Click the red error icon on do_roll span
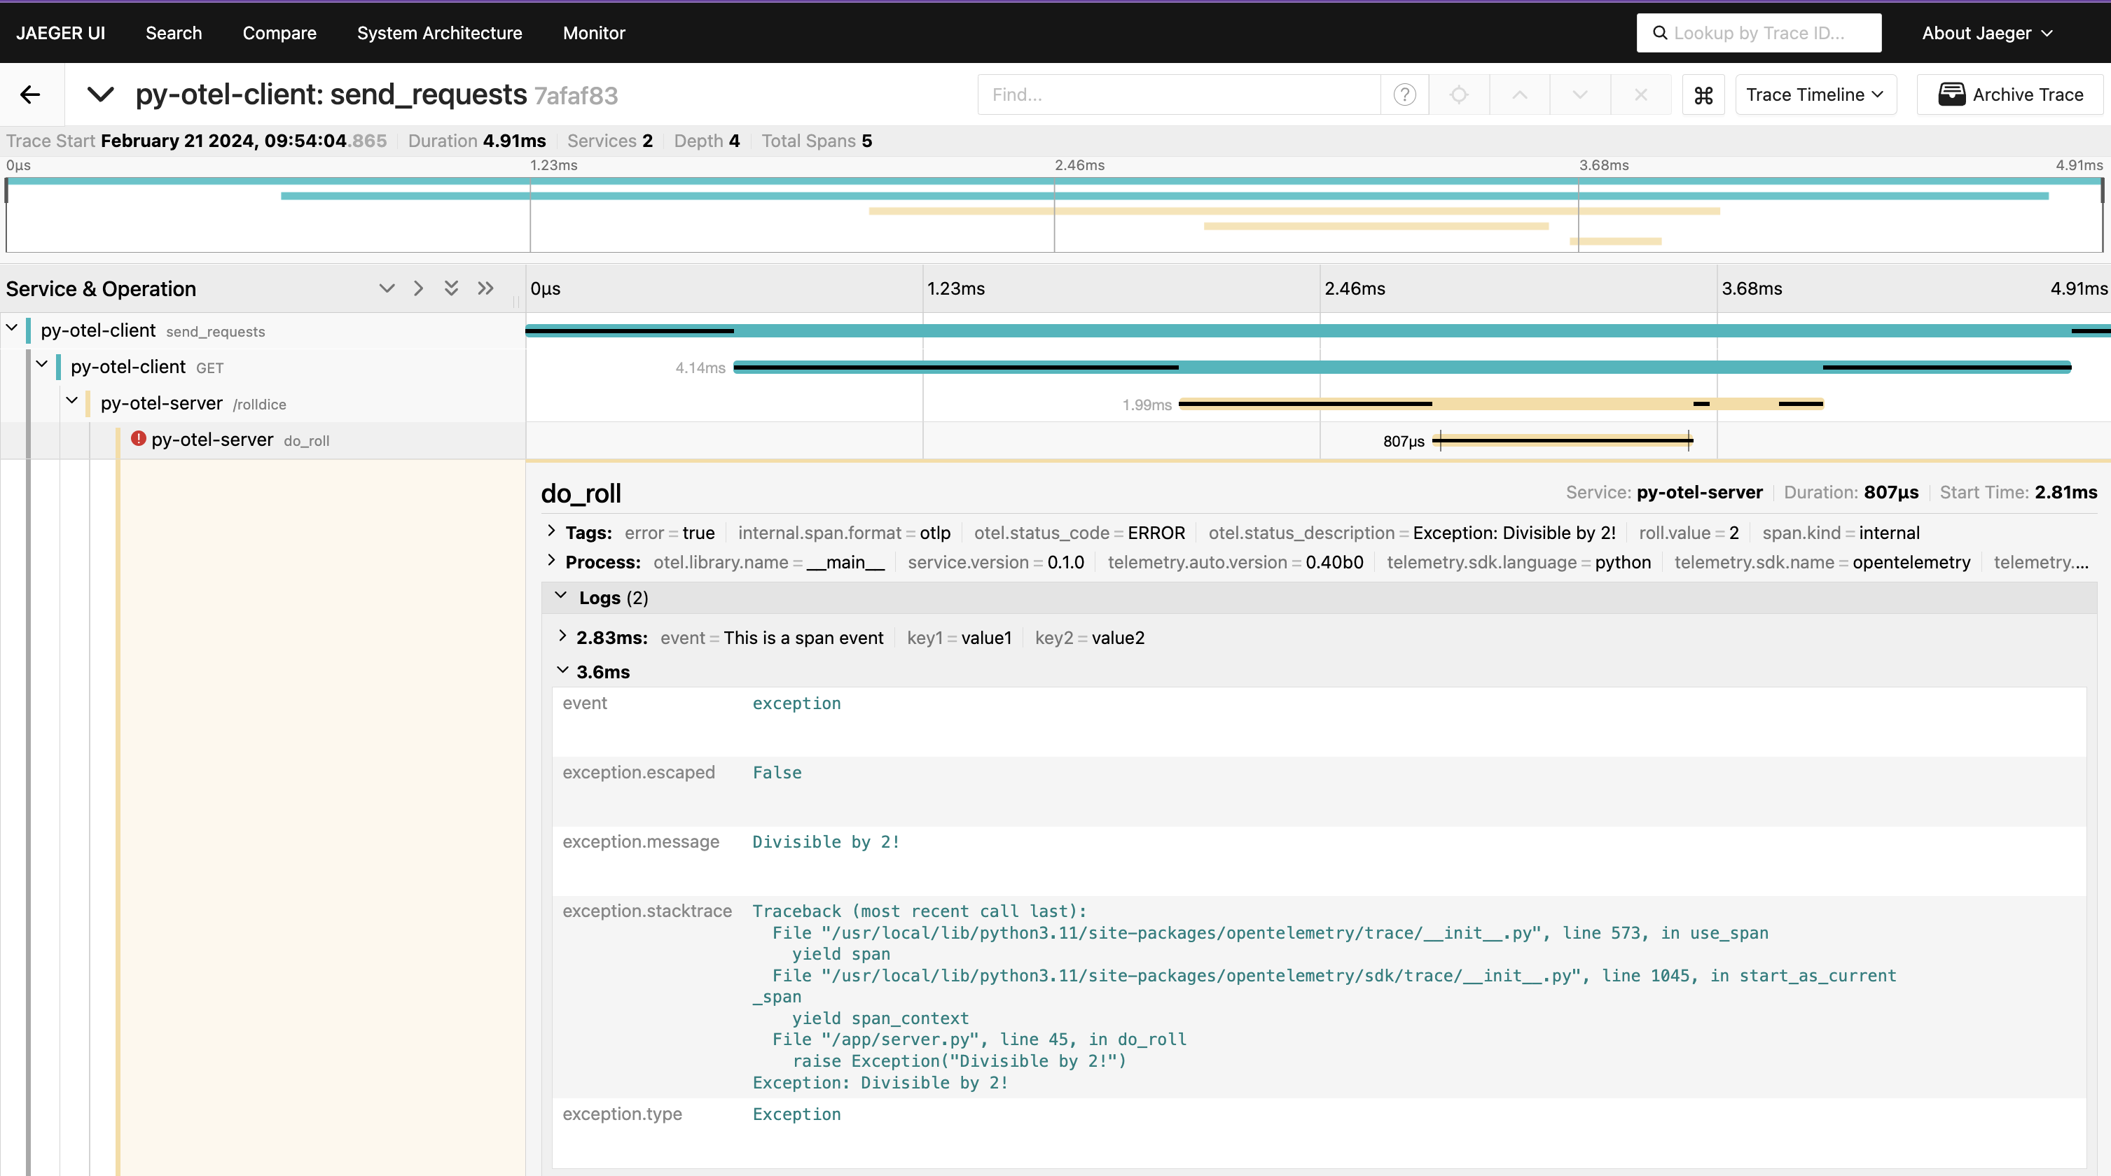 138,439
